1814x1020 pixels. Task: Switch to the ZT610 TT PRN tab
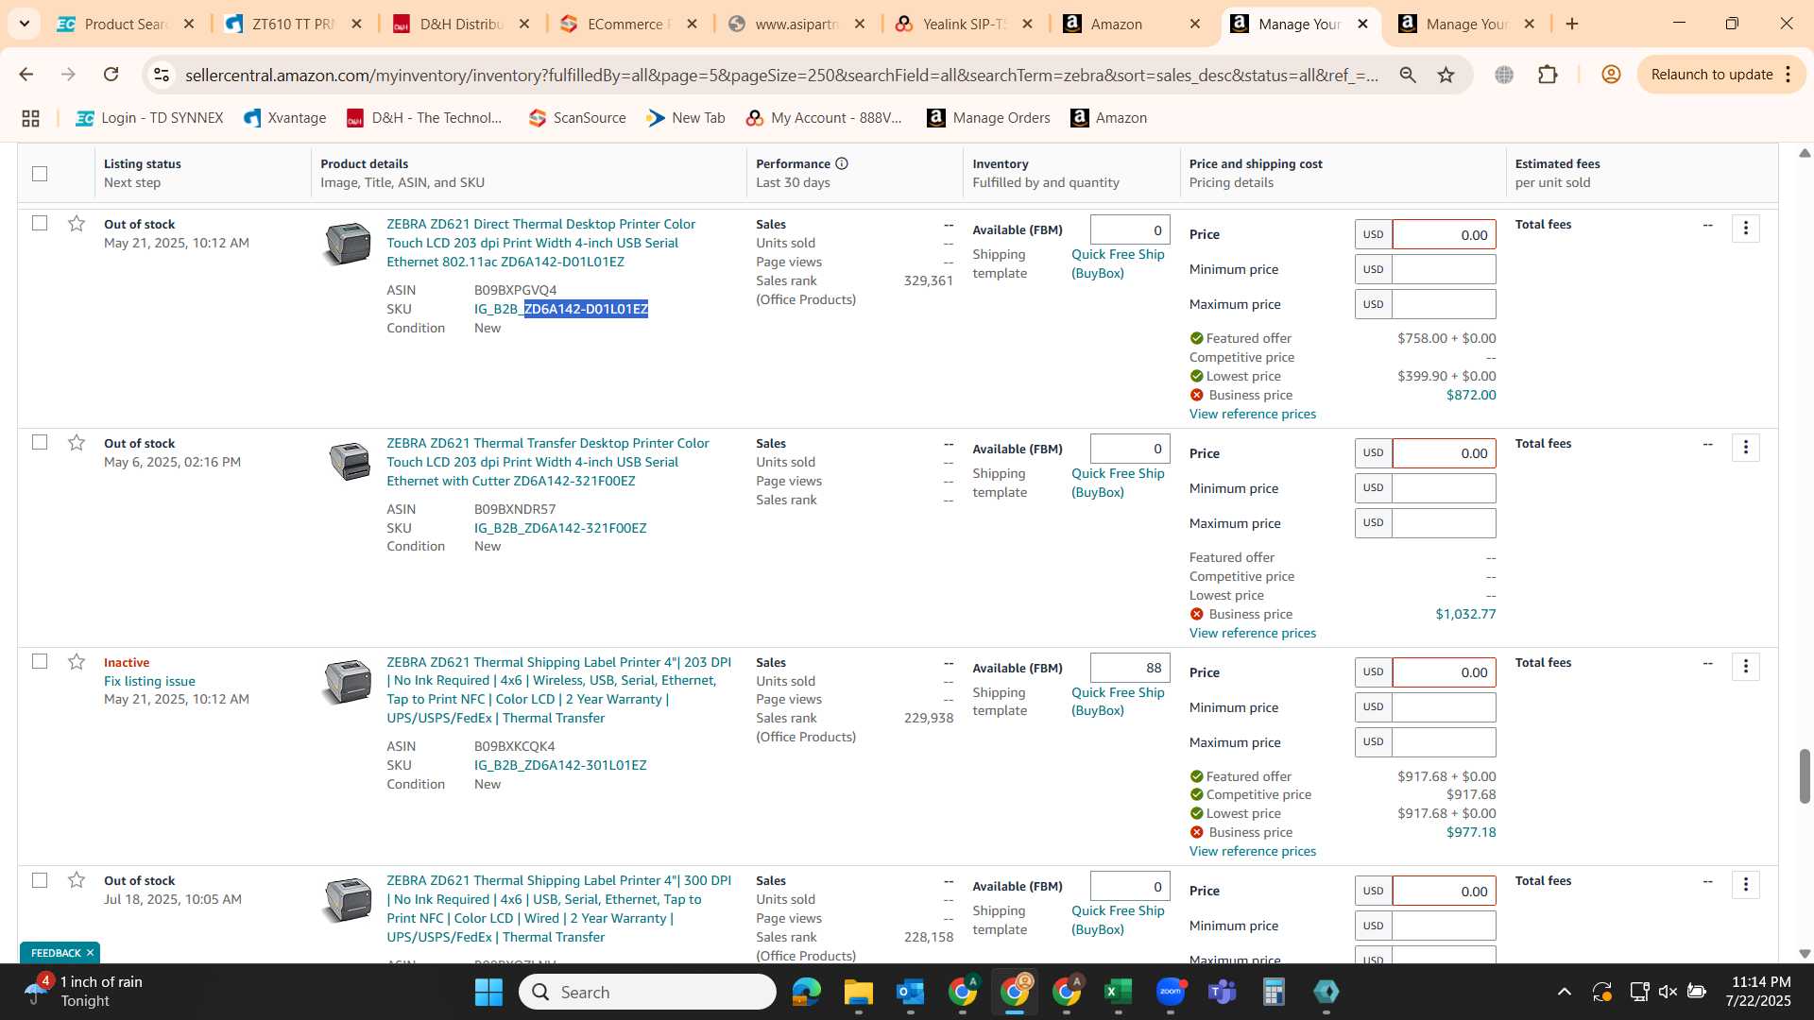click(293, 25)
